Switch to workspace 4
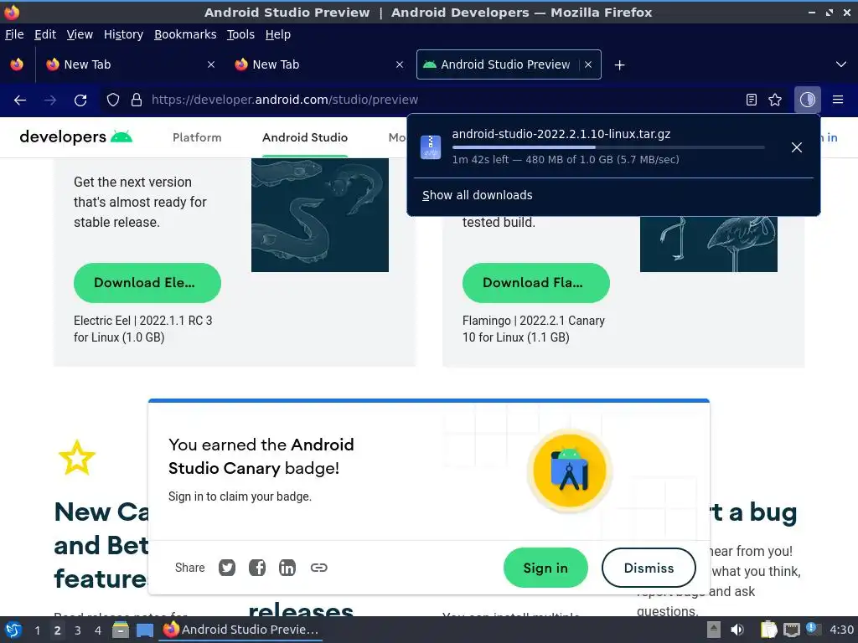 click(98, 630)
